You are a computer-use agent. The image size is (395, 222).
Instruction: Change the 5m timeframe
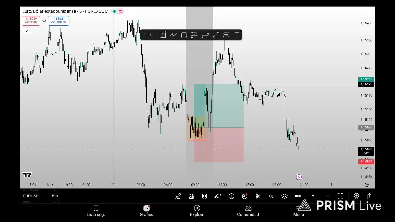(x=55, y=196)
